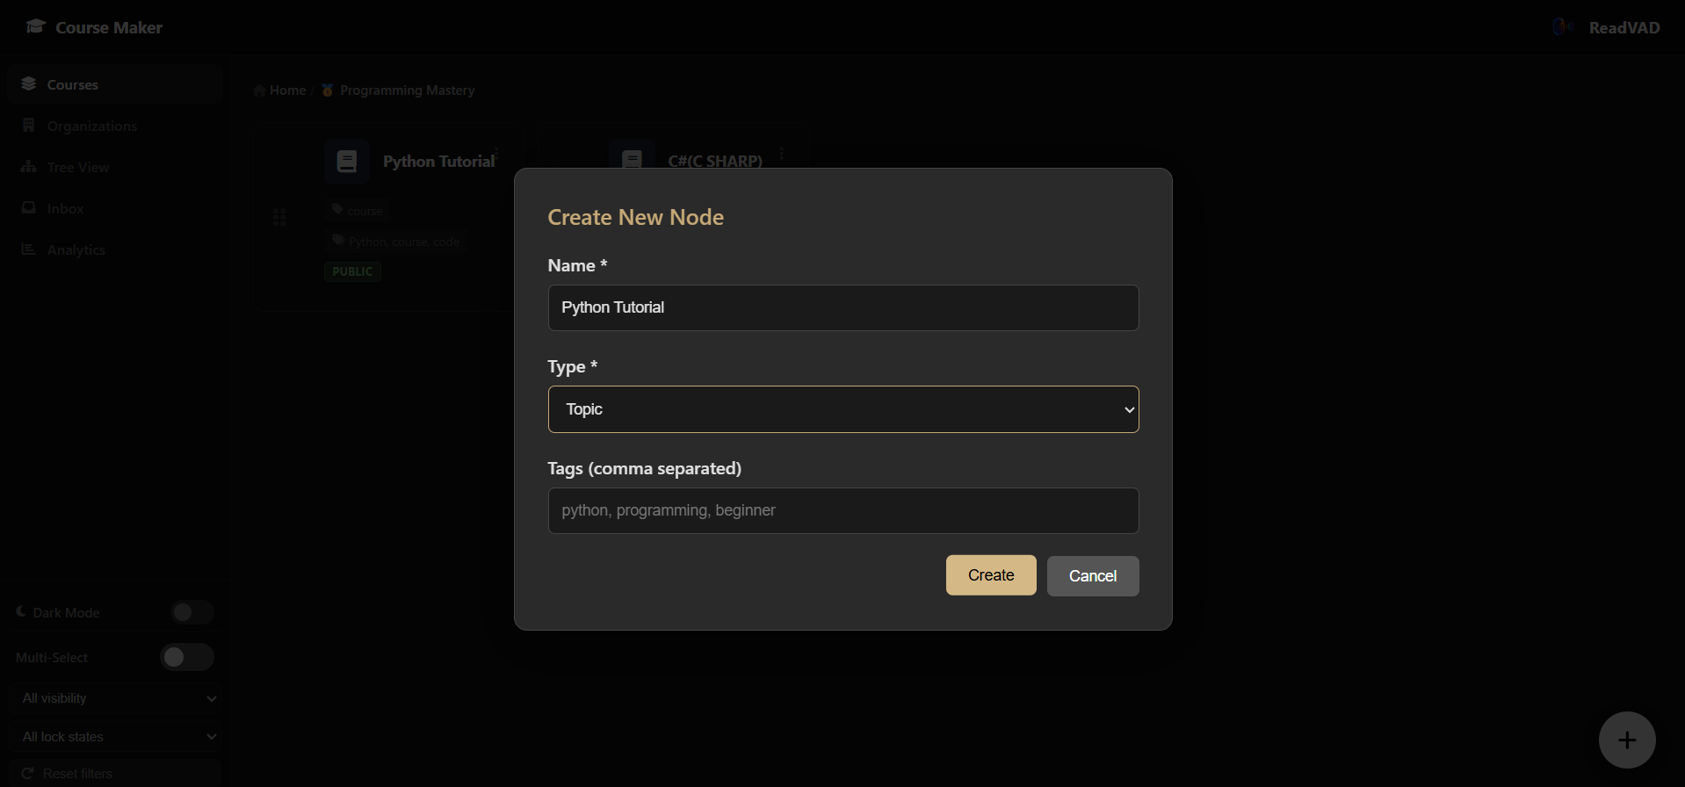Click the floating plus add button
Image resolution: width=1685 pixels, height=787 pixels.
coord(1627,740)
